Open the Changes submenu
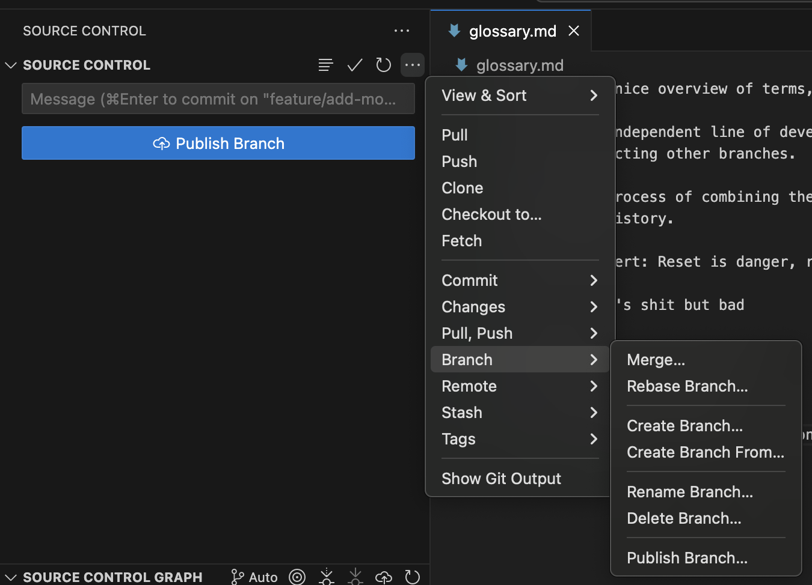The height and width of the screenshot is (585, 812). (x=520, y=307)
